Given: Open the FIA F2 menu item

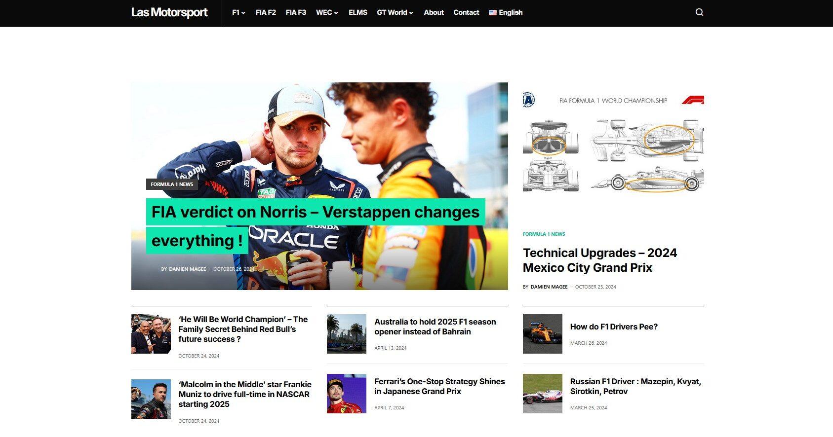Looking at the screenshot, I should pos(266,13).
